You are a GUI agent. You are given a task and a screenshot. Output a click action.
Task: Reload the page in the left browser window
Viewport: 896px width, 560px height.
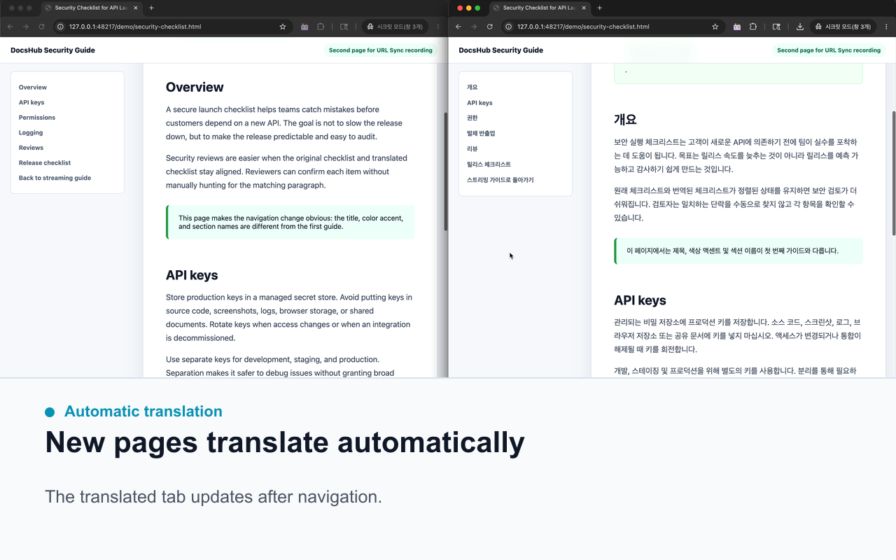tap(41, 27)
